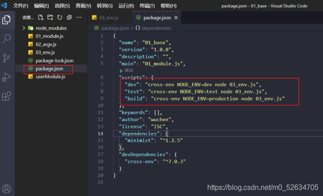Viewport: 323px width, 196px height.
Task: Click package.json in the breadcrumb
Action: click(115, 28)
